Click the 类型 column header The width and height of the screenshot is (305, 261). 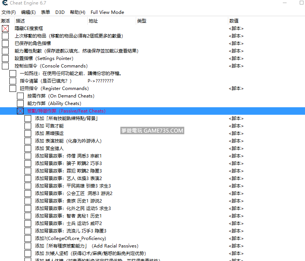[182, 21]
